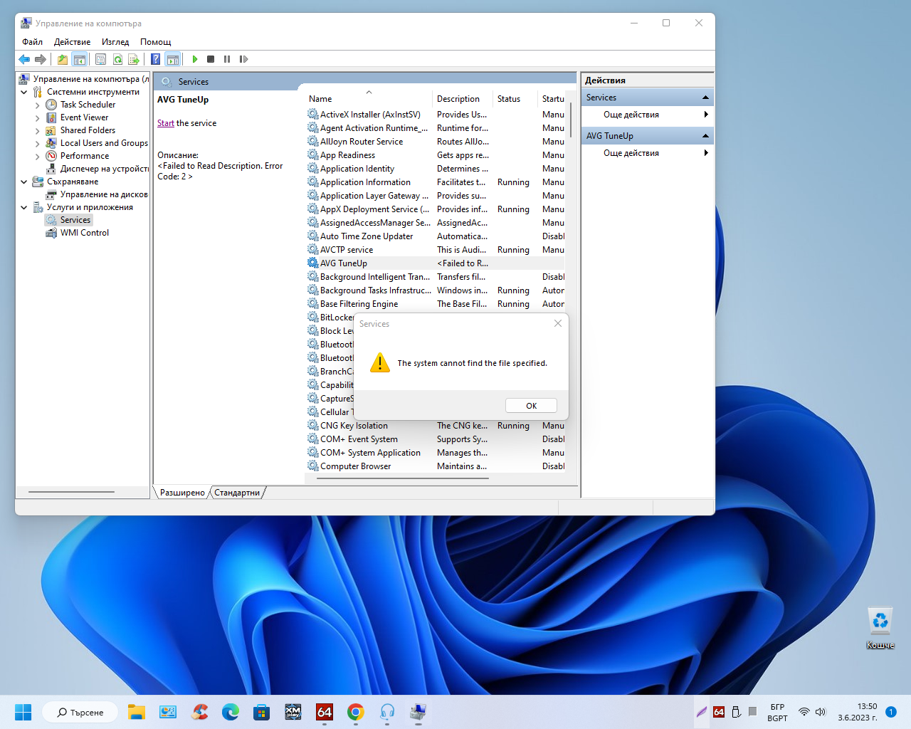This screenshot has height=729, width=911.
Task: Click the Stop Service square icon
Action: [x=211, y=59]
